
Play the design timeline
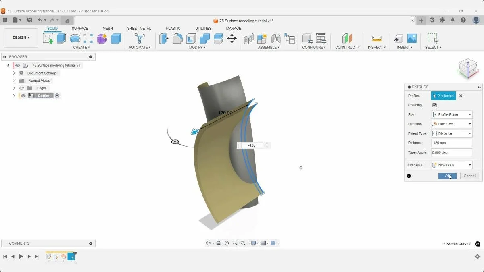tap(21, 257)
